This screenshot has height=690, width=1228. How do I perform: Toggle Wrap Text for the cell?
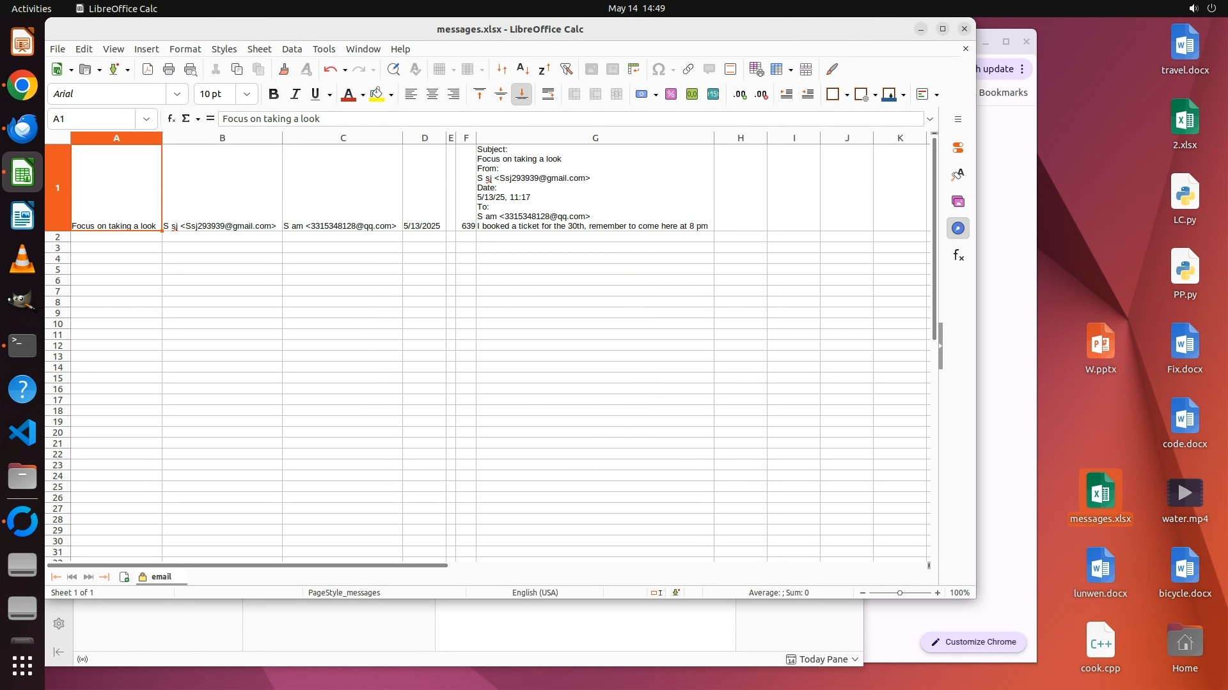[548, 94]
